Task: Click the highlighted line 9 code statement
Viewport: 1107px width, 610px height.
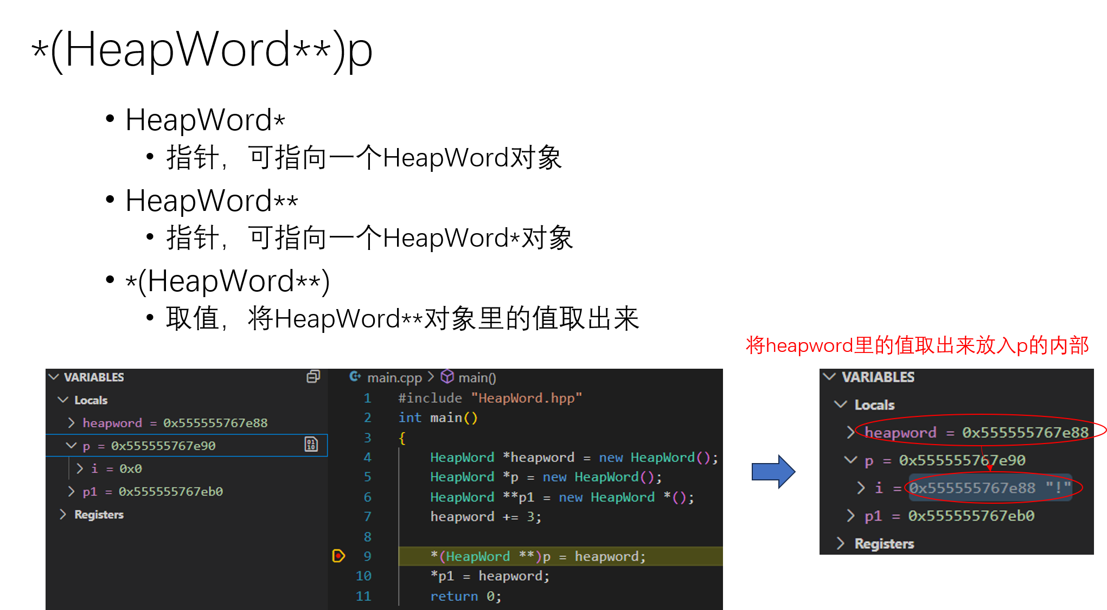Action: [538, 556]
